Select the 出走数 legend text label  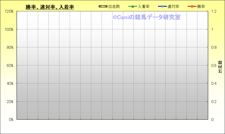pyautogui.click(x=114, y=6)
